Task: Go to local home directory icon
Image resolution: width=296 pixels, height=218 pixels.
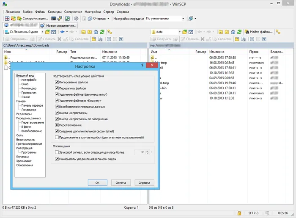Action: point(96,32)
